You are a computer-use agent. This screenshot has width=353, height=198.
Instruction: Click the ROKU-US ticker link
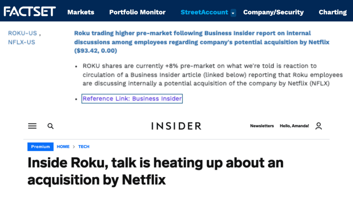(23, 33)
